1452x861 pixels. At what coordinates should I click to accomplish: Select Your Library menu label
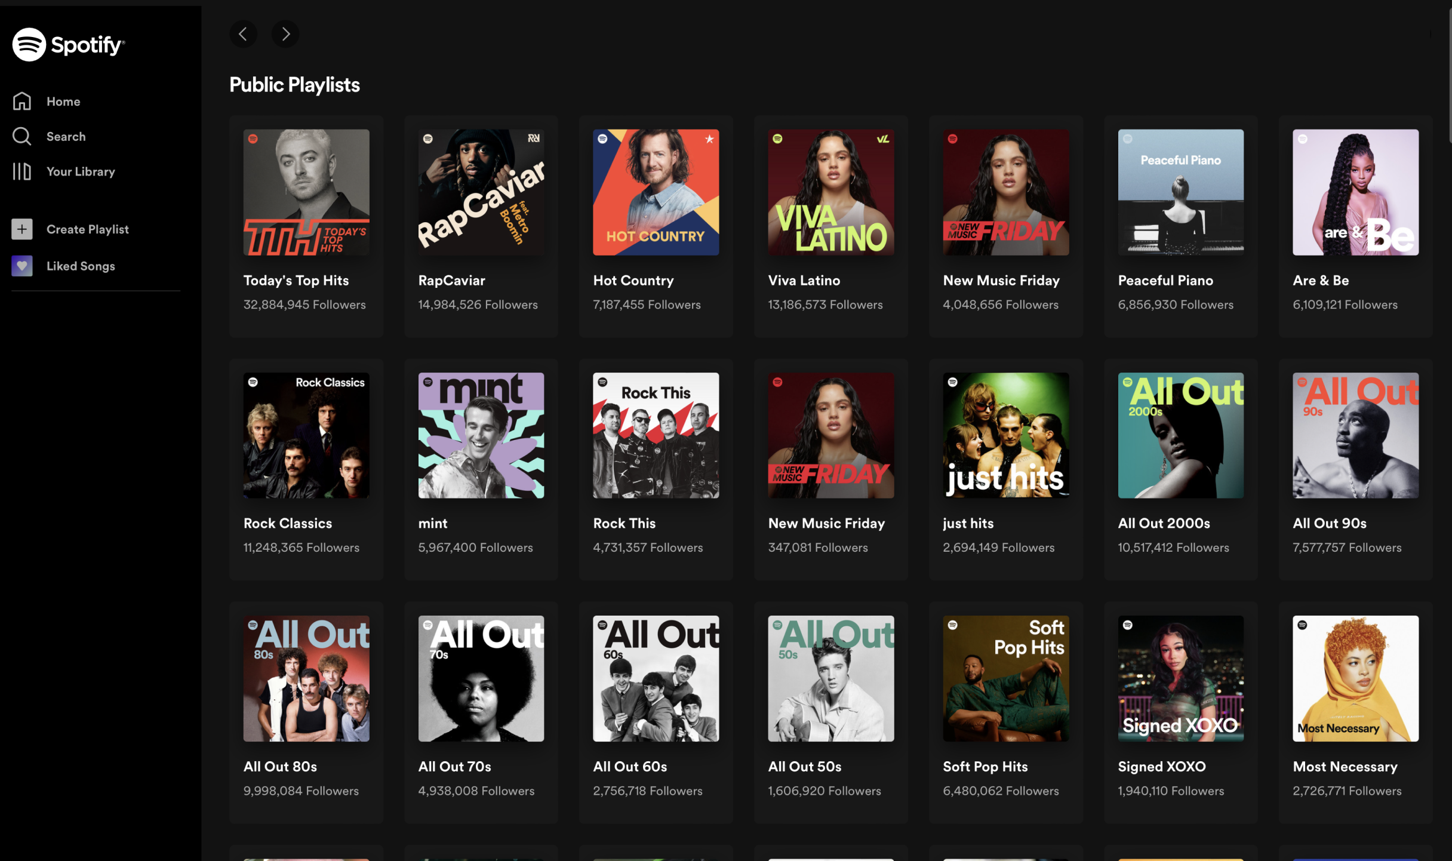coord(81,172)
